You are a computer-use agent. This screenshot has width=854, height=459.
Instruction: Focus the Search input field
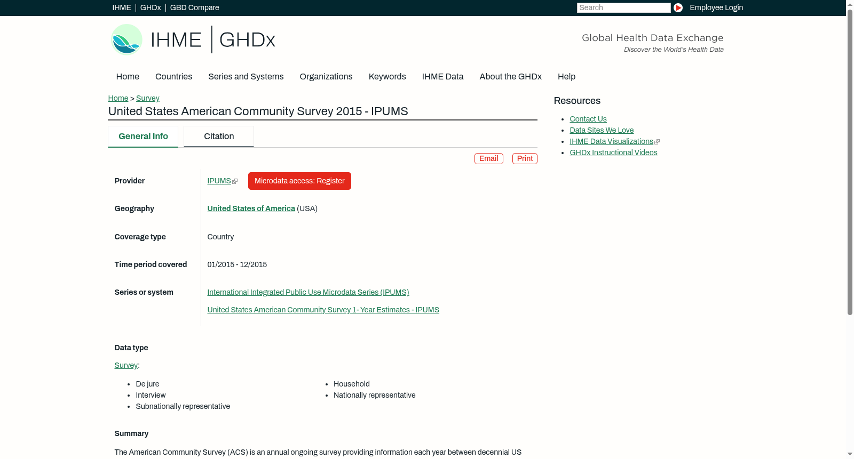623,7
